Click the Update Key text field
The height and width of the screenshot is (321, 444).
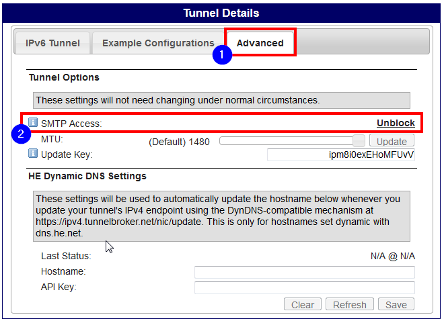(341, 155)
